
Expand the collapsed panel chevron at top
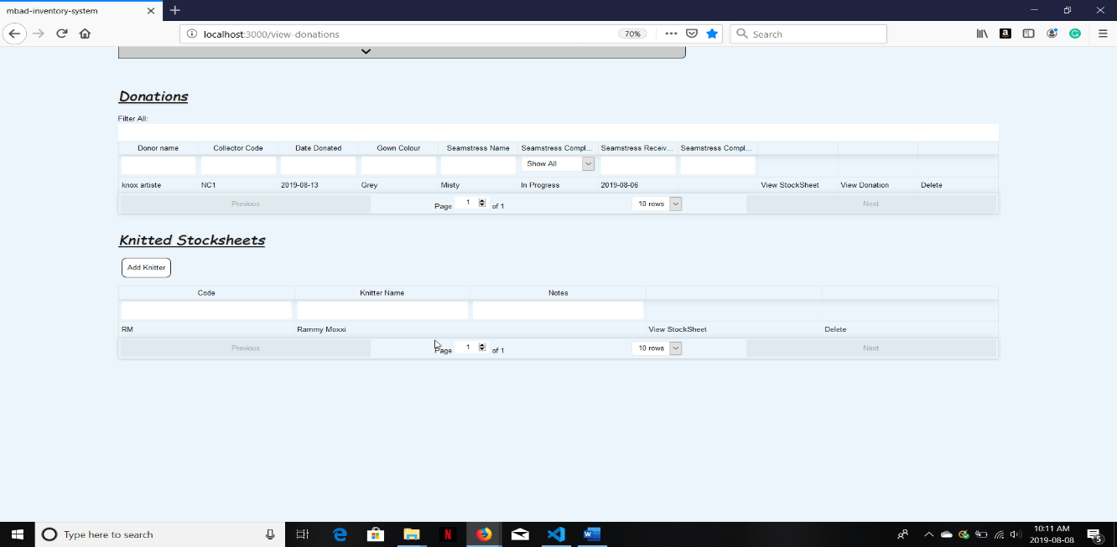pyautogui.click(x=366, y=52)
